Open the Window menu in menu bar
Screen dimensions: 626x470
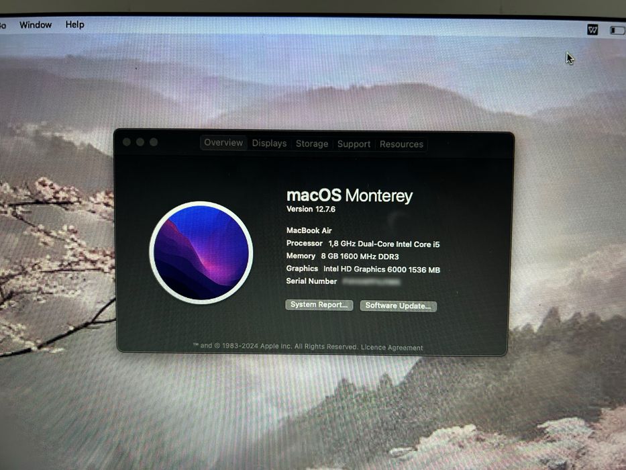(x=36, y=25)
